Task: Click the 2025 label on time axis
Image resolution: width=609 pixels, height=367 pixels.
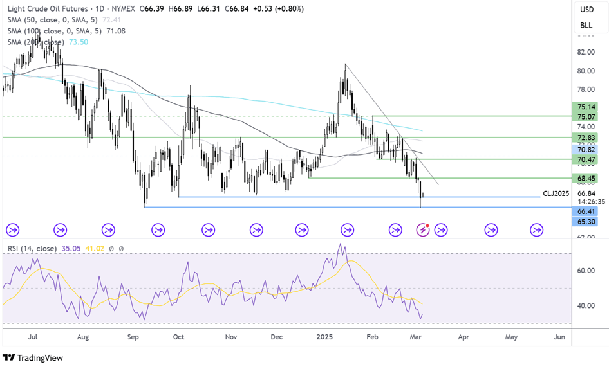Action: (324, 337)
